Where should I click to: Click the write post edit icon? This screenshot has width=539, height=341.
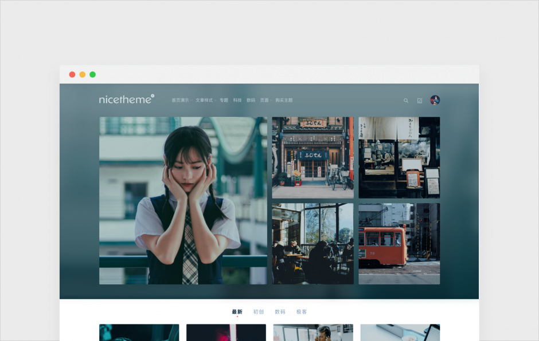(420, 101)
